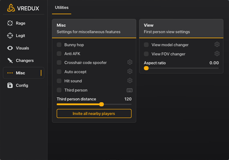Click the Third person distance slider handle
This screenshot has width=229, height=160.
coord(101,104)
